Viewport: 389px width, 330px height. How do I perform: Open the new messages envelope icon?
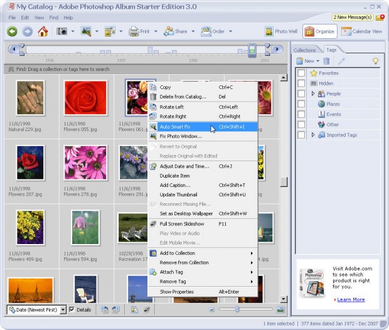point(380,18)
